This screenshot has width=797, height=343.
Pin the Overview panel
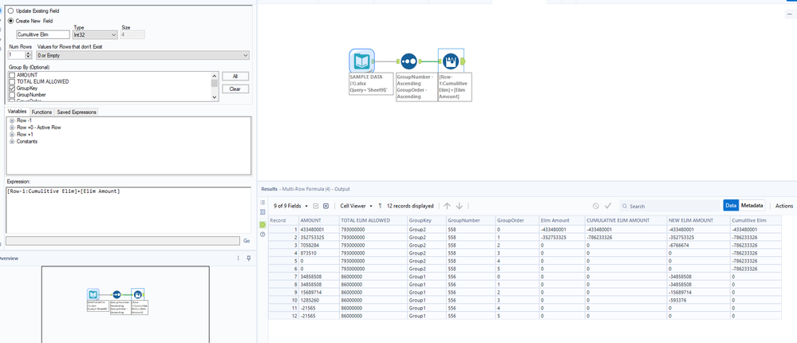(x=249, y=258)
